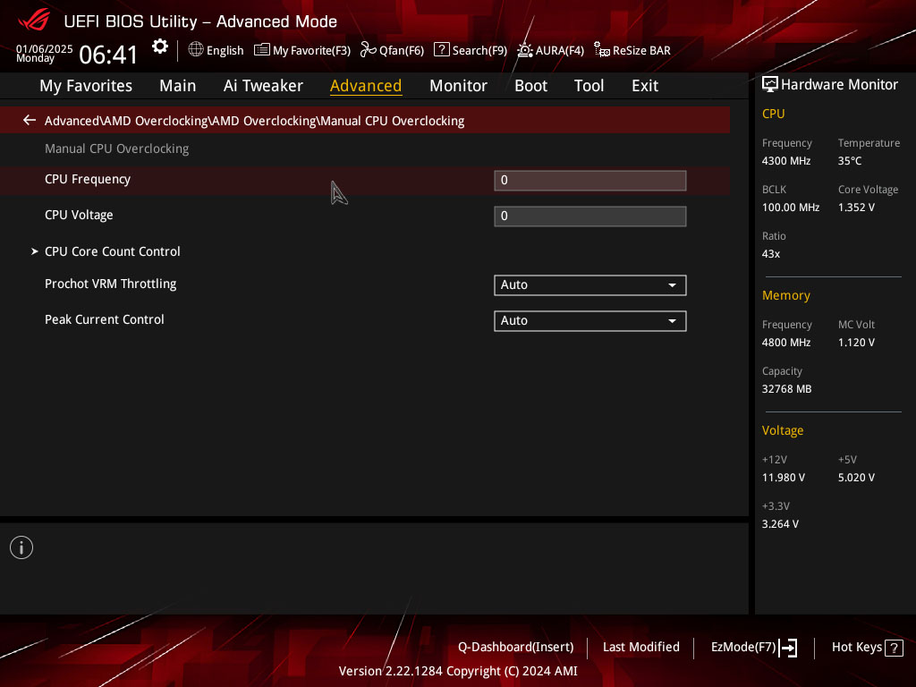
Task: Click the BIOS version copyright text
Action: (x=458, y=671)
